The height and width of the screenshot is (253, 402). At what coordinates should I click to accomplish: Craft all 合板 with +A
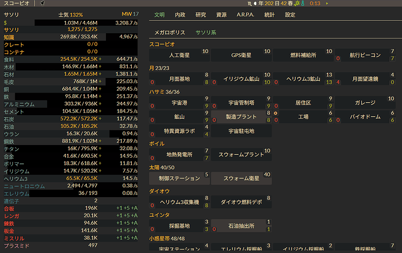pos(134,208)
